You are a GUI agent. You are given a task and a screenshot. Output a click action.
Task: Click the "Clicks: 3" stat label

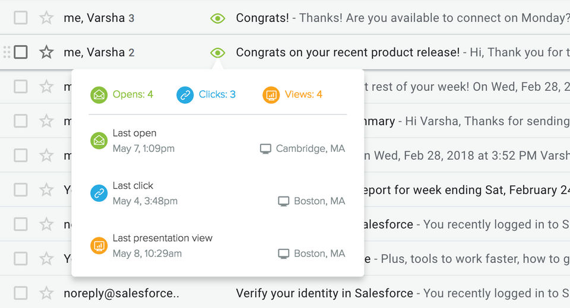[x=217, y=94]
